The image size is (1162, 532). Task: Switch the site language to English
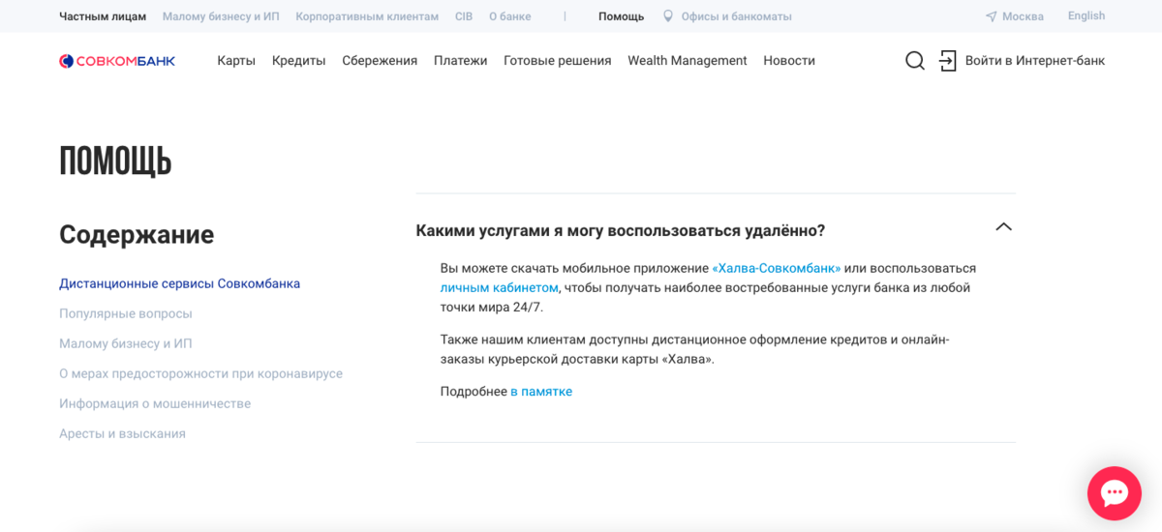click(x=1086, y=15)
